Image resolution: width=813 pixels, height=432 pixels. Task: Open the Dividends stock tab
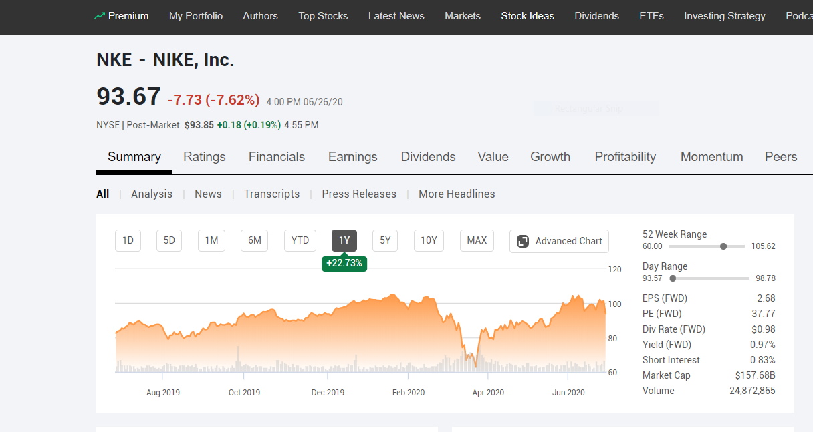tap(428, 157)
